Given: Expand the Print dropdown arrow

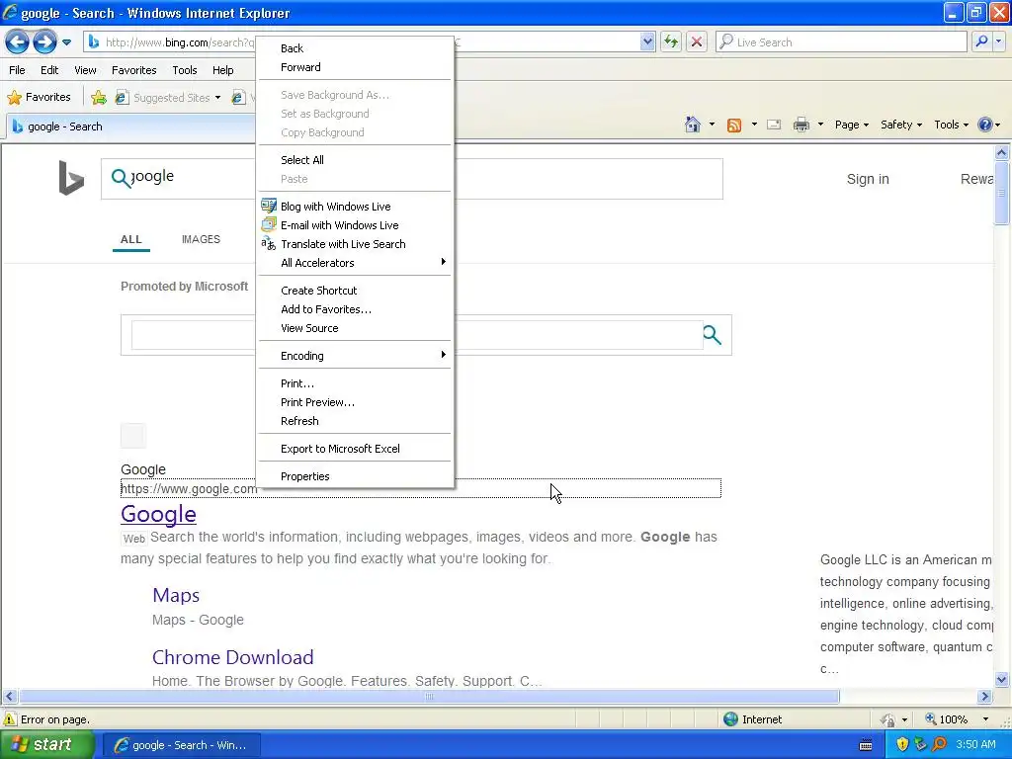Looking at the screenshot, I should click(820, 125).
